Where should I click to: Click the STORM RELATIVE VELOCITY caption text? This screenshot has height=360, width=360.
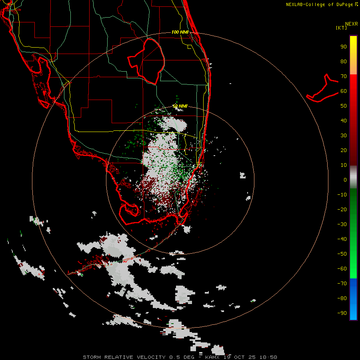tap(124, 357)
